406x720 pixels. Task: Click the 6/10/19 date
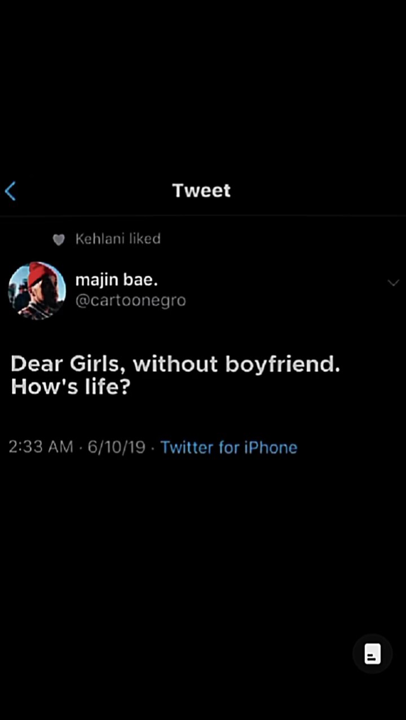117,447
